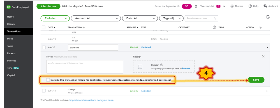Select the 4/6/20 payment transaction checkbox
Image resolution: width=280 pixels, height=108 pixels.
pos(44,47)
